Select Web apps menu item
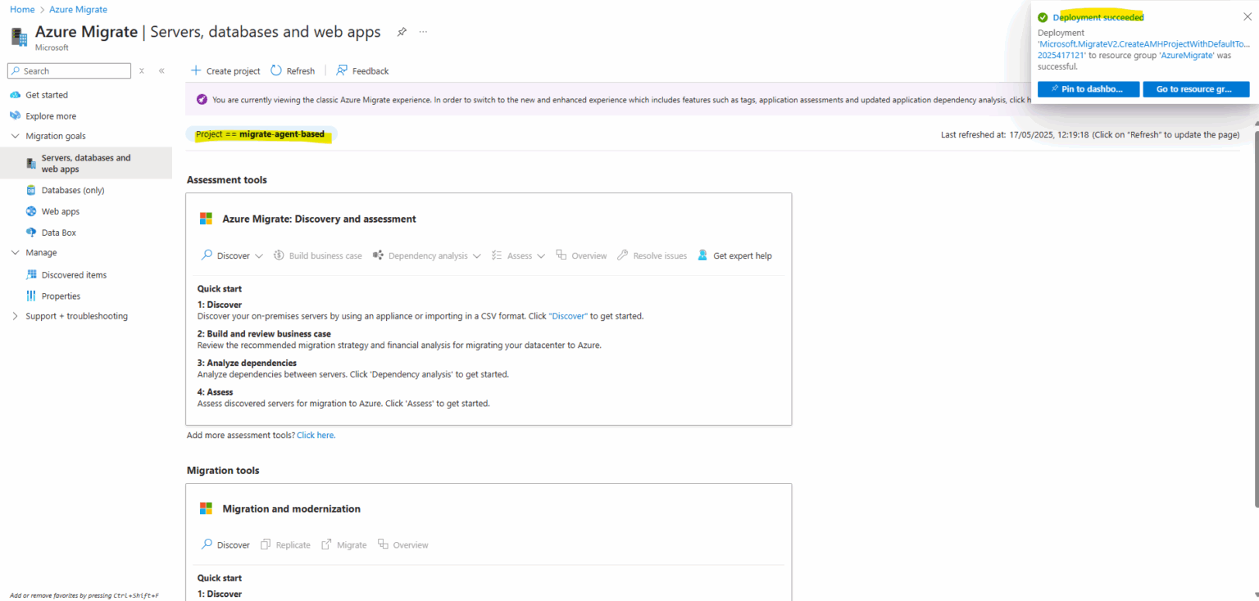 coord(60,211)
